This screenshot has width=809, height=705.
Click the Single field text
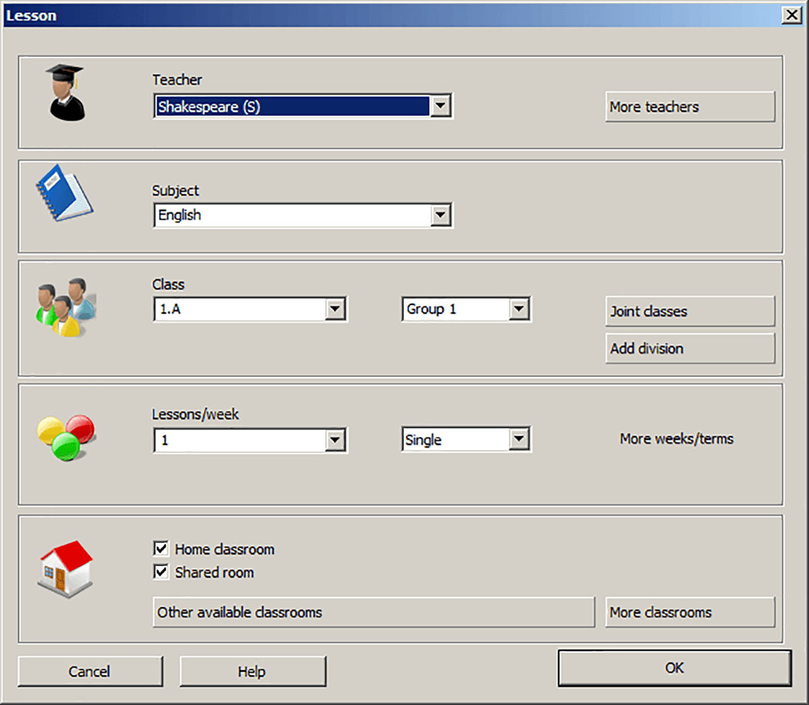[423, 440]
